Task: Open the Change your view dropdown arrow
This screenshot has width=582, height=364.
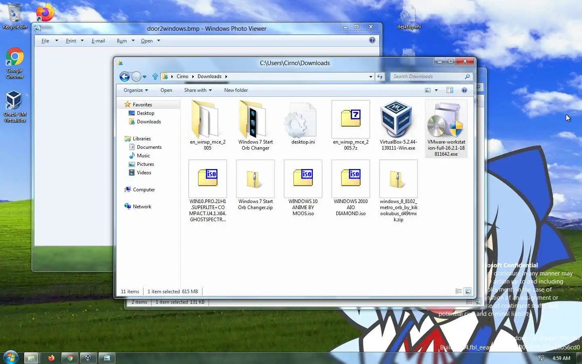Action: click(x=436, y=90)
